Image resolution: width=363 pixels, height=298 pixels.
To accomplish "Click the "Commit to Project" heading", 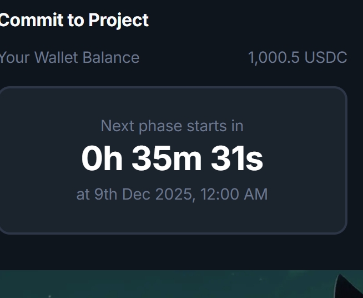I will [74, 21].
